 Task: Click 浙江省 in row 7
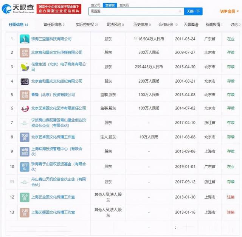(210, 123)
